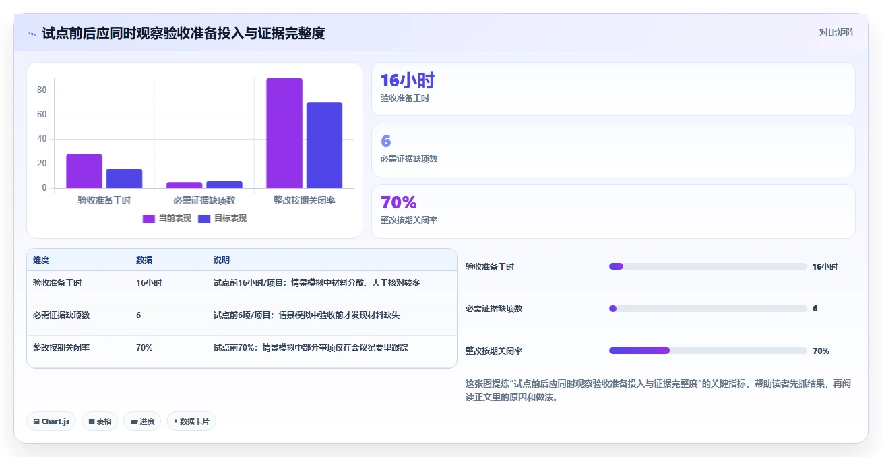Select the 70% data card
882x457 pixels.
pyautogui.click(x=613, y=211)
